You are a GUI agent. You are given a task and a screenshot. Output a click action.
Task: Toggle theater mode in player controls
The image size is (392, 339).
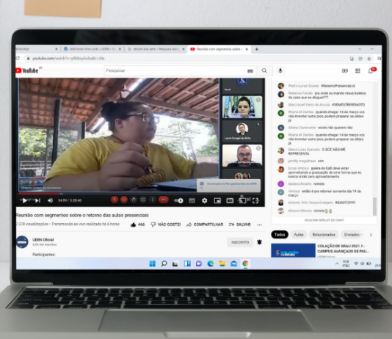click(x=230, y=200)
